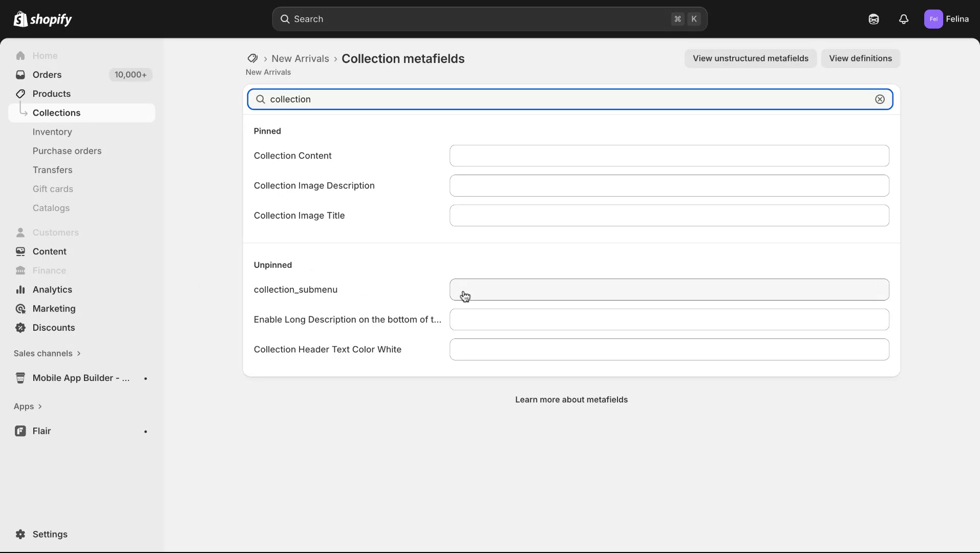Open Settings via the gear icon
The width and height of the screenshot is (980, 553).
(20, 534)
